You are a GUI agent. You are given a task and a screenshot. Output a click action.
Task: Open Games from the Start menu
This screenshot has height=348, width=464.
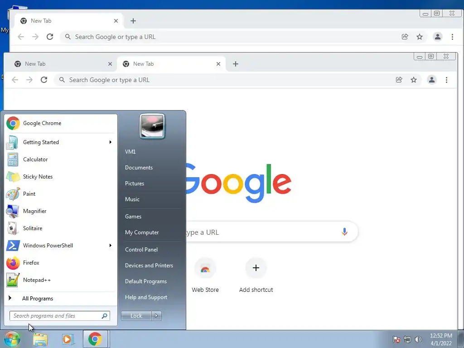(x=133, y=216)
